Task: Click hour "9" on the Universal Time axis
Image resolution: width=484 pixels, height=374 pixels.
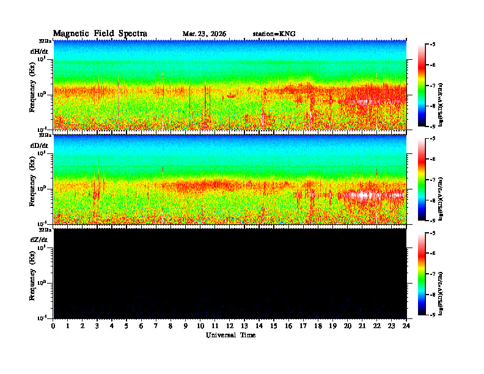Action: pos(185,326)
